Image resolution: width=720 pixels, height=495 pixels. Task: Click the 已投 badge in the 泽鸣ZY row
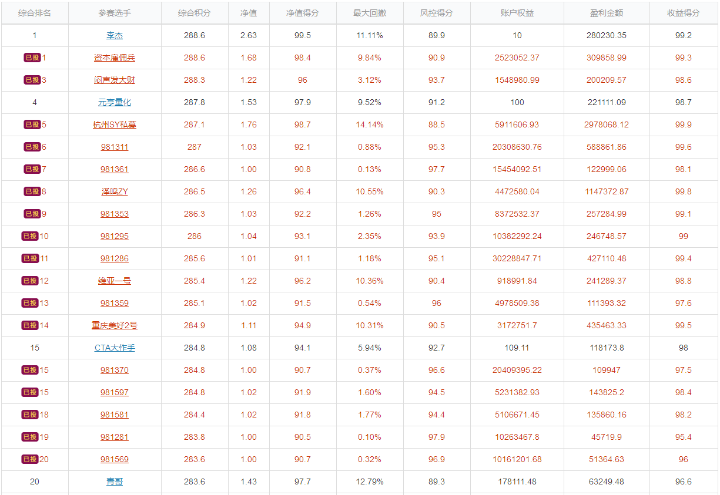click(x=32, y=191)
